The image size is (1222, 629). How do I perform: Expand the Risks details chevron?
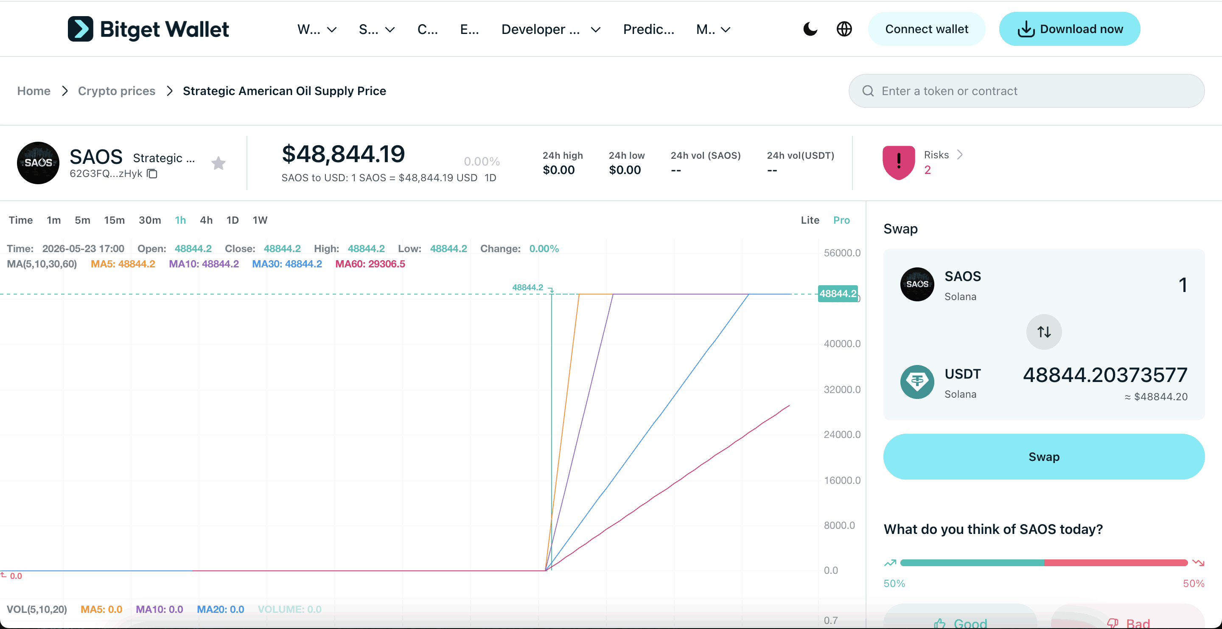tap(960, 154)
